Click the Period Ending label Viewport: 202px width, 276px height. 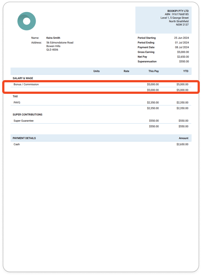tap(146, 43)
